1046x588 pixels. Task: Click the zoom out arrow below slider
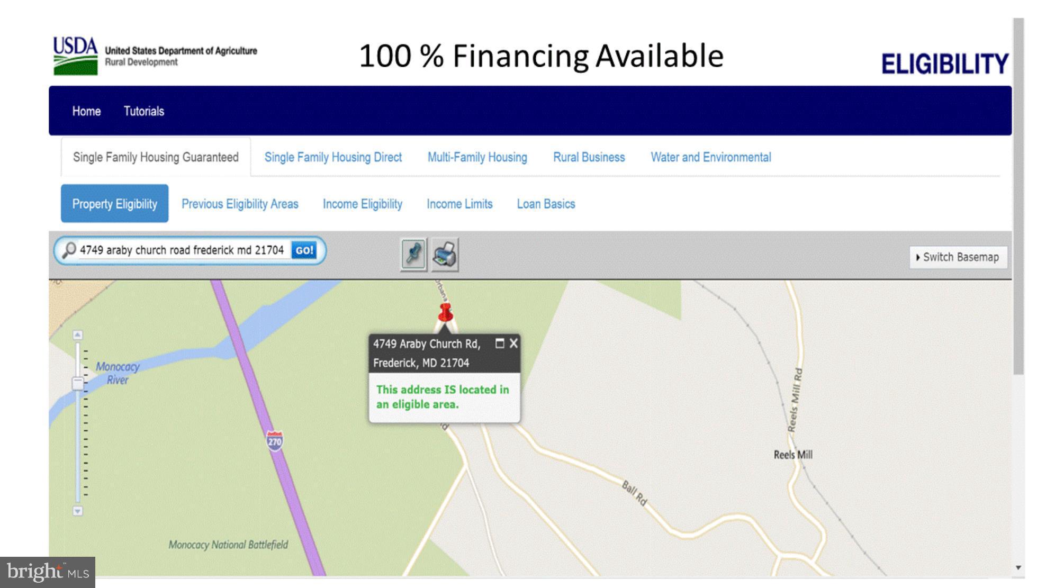click(78, 511)
